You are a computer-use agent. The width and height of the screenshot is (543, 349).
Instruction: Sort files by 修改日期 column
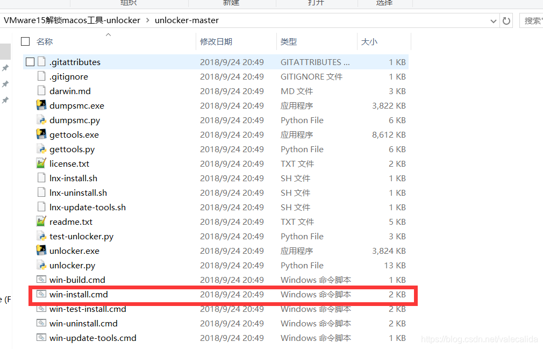216,41
